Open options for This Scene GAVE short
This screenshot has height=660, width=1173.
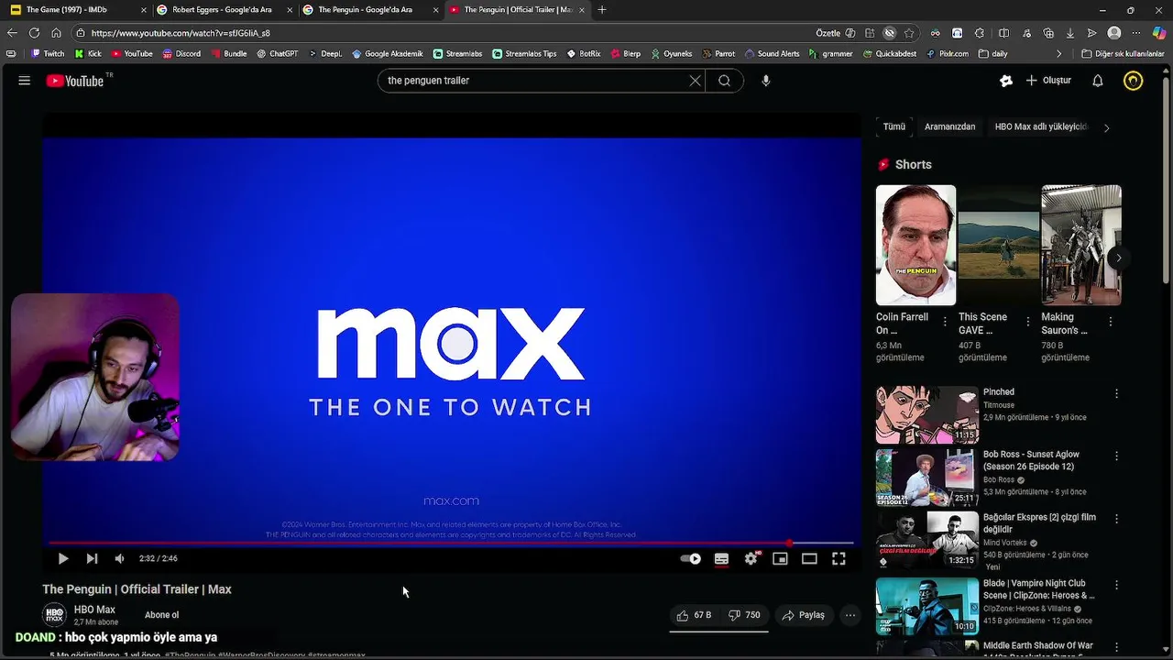pos(1027,322)
